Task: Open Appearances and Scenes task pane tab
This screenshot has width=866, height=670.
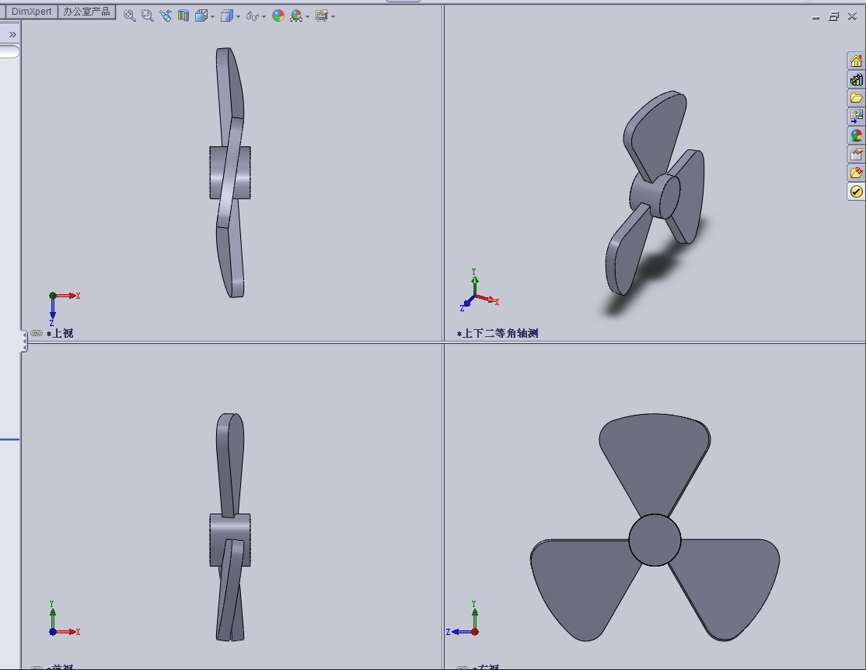Action: [x=856, y=135]
